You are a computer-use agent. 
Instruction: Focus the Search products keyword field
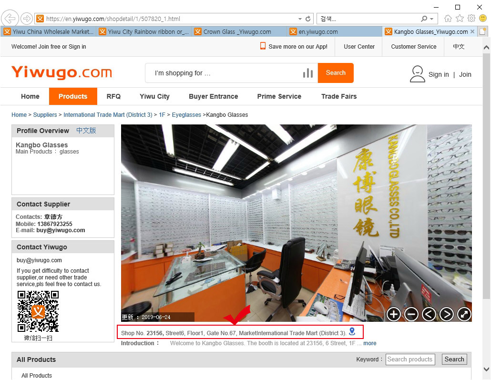click(x=410, y=359)
